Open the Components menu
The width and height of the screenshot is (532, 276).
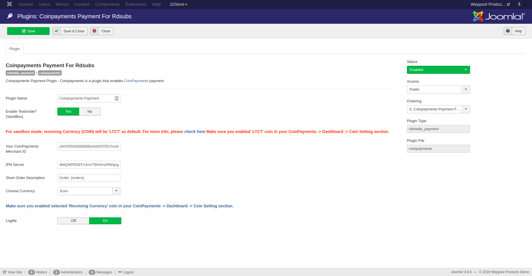[107, 4]
